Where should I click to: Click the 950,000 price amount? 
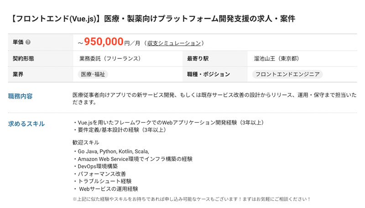pyautogui.click(x=104, y=42)
